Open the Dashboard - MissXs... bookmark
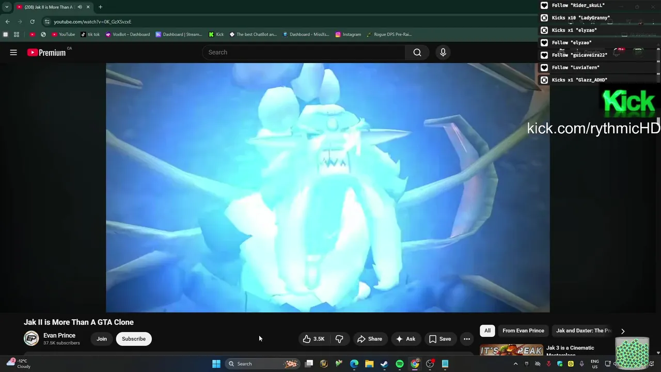 click(x=306, y=35)
